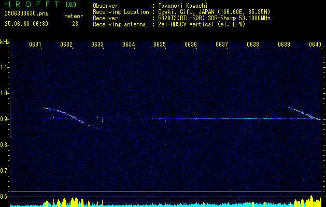
Task: Click the date stamp 25.06.30 06:30
Action: (26, 24)
